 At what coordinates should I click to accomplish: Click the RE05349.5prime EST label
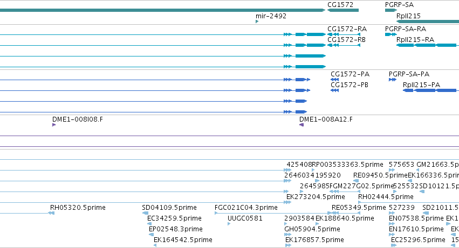359,208
